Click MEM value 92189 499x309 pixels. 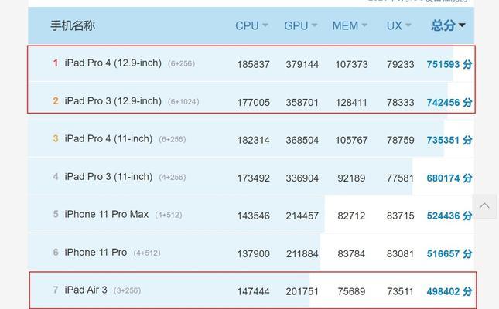pos(351,178)
